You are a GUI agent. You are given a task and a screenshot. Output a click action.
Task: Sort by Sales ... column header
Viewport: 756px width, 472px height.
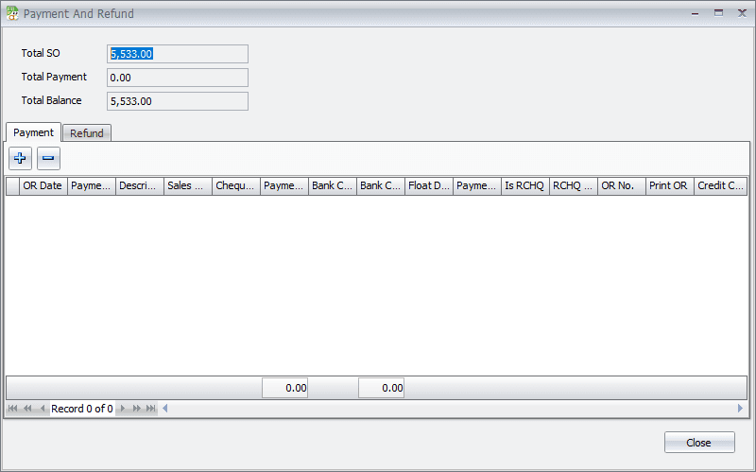point(188,185)
